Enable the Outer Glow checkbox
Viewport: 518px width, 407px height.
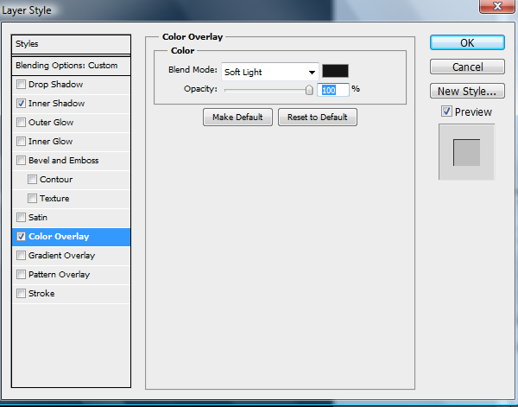[21, 123]
